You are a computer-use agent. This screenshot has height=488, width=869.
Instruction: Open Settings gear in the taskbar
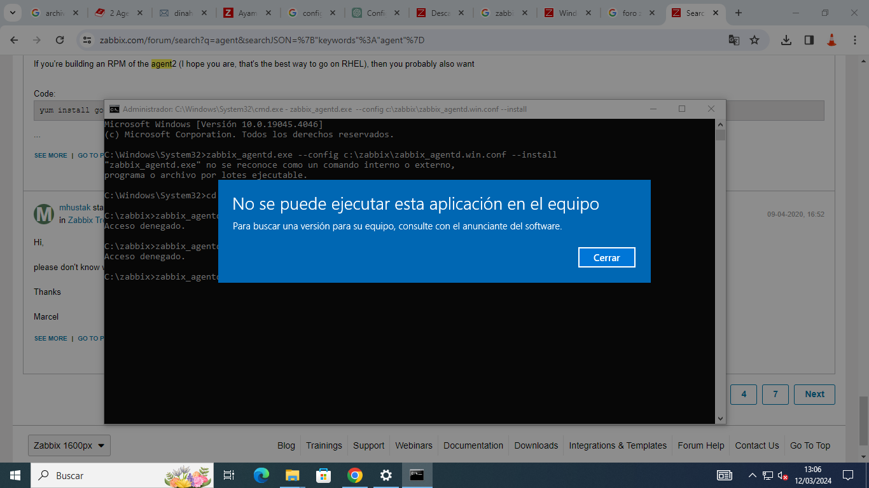click(386, 475)
